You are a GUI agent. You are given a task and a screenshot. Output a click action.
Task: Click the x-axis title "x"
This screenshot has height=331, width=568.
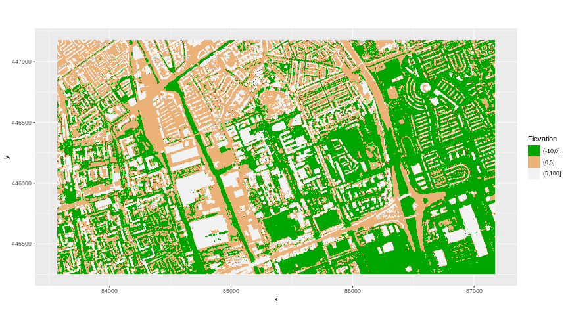click(276, 299)
